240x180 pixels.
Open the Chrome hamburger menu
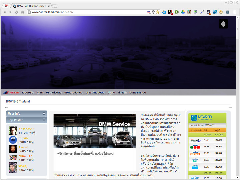coord(234,12)
